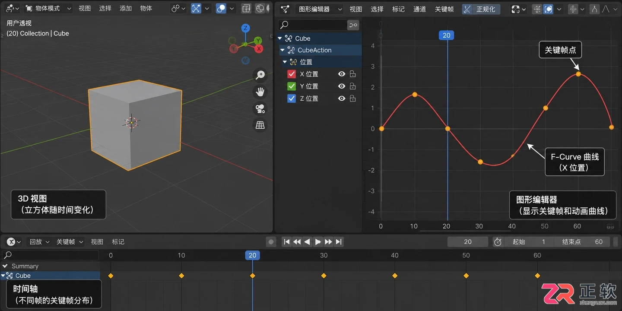Lock the X 位置 channel
Viewport: 622px width, 311px height.
click(x=352, y=74)
